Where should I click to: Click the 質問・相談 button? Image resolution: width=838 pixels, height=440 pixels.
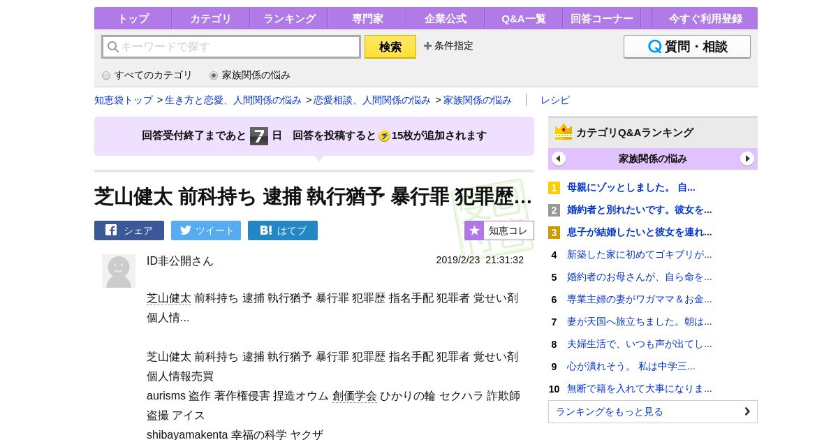click(x=687, y=47)
